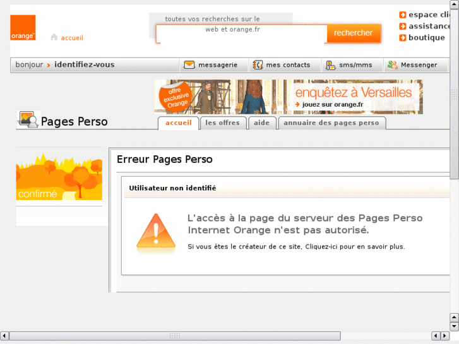The image size is (459, 344).
Task: Click the vertical scrollbar up arrow at top
Action: coord(455,4)
